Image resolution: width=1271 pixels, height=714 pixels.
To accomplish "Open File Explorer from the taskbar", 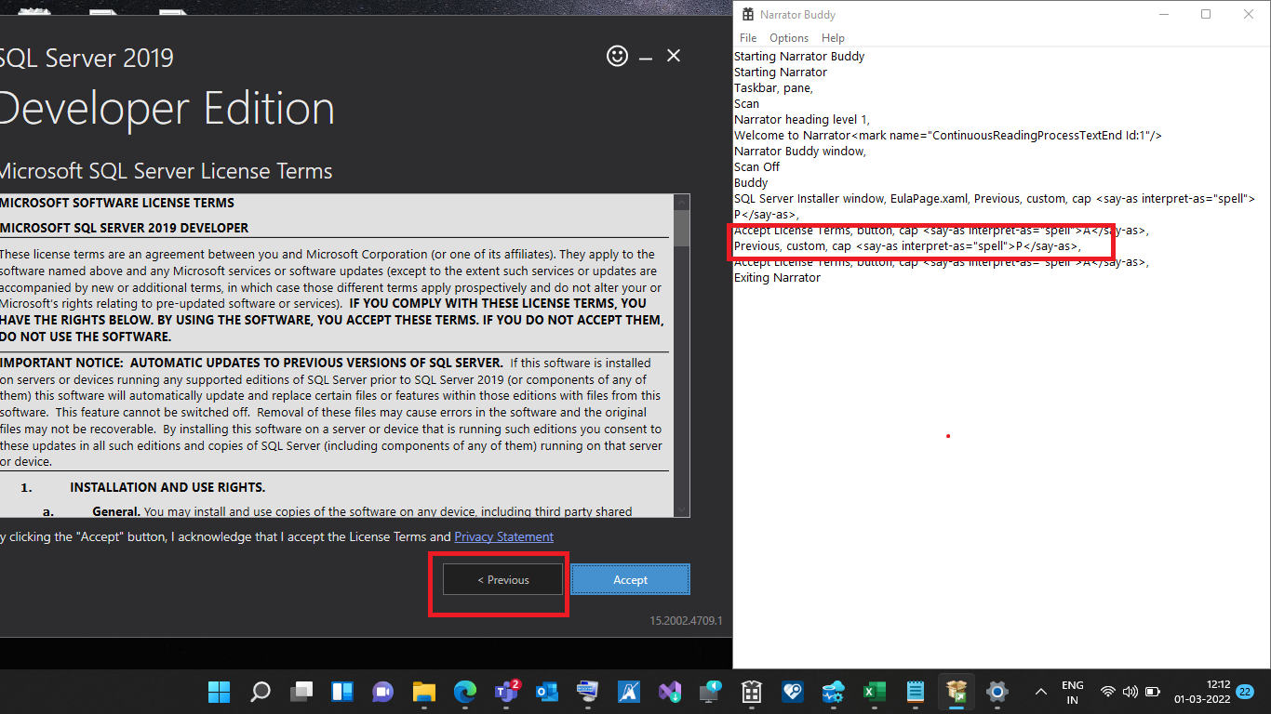I will coord(423,692).
